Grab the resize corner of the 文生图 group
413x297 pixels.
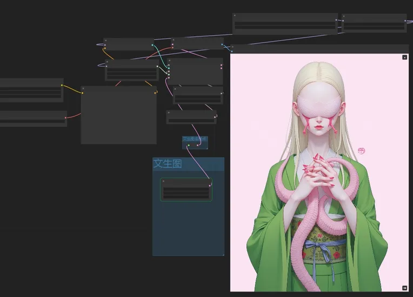coord(222,254)
